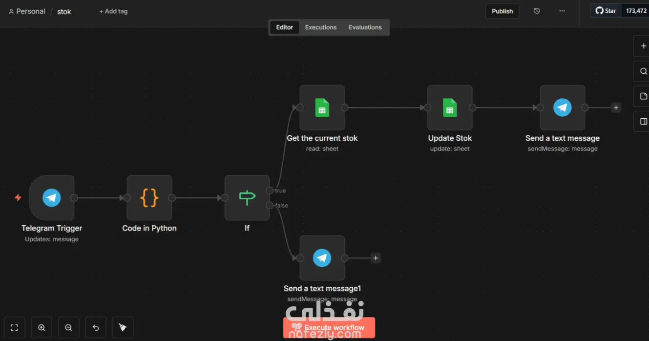Screen dimensions: 649x341
Task: Reset the canvas zoom level
Action: point(96,328)
